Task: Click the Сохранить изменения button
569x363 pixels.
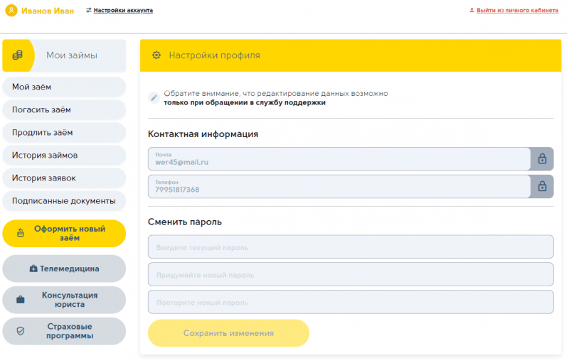Action: click(228, 333)
